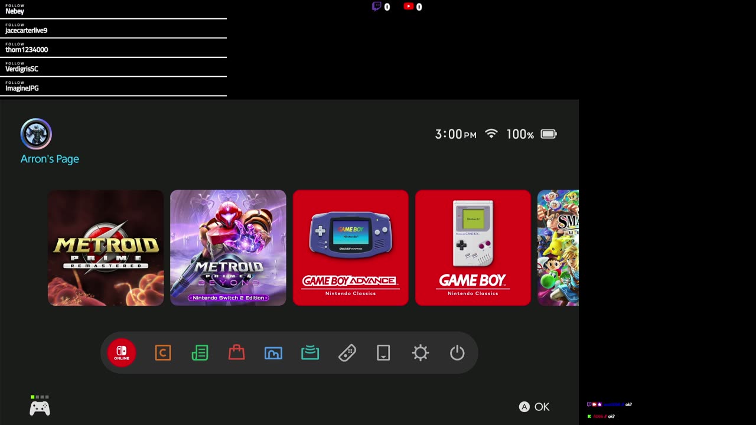Open the green News icon
Screen dimensions: 756x425
click(200, 353)
